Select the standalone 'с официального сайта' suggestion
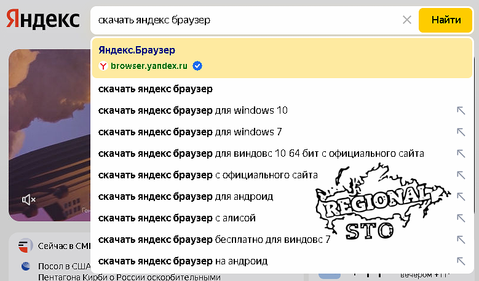Viewport: 479px width, 281px height. 282,175
